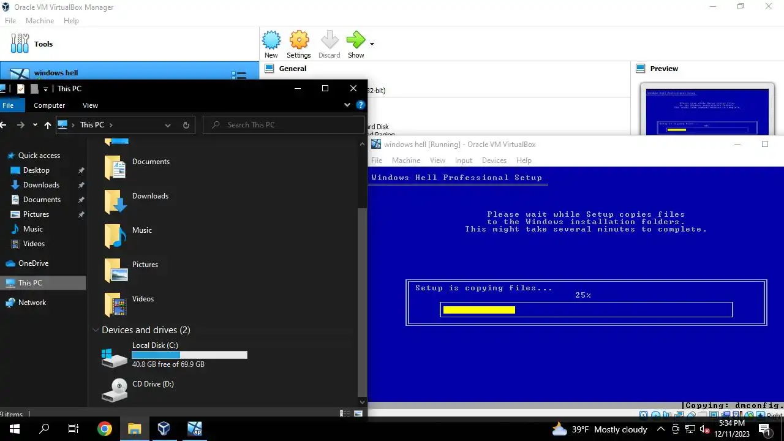Open Task View on the taskbar
The image size is (784, 441).
(x=73, y=429)
